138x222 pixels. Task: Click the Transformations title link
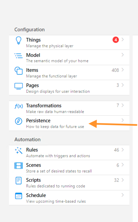(44, 106)
